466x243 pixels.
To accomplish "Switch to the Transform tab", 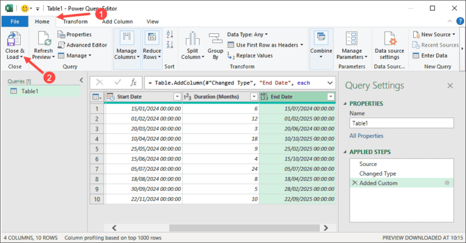I will pos(75,21).
